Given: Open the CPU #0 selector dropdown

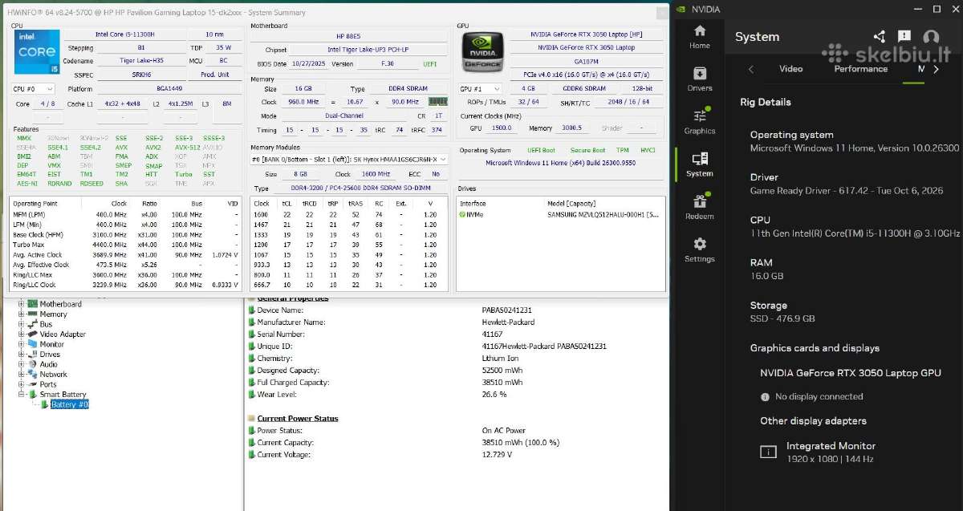Looking at the screenshot, I should 35,88.
